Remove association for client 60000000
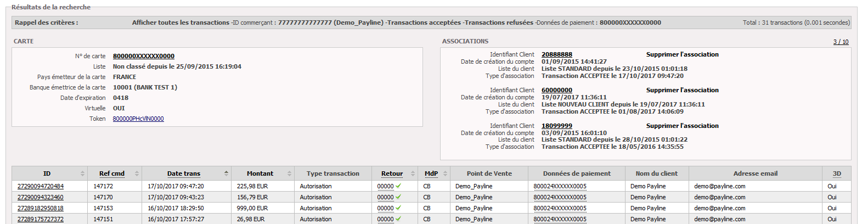 (682, 90)
